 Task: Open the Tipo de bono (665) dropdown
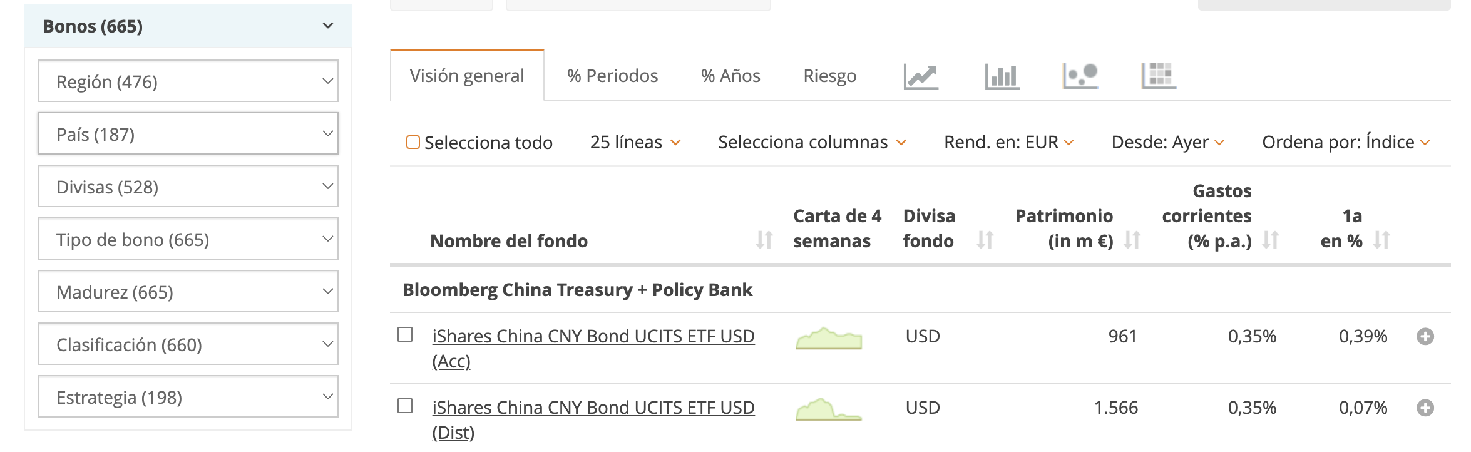188,239
